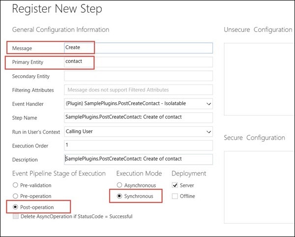295x237 pixels.
Task: Select the Pre-operation stage option
Action: coord(15,196)
